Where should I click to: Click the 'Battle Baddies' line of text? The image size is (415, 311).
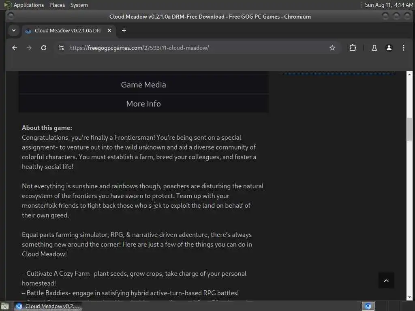click(x=130, y=293)
